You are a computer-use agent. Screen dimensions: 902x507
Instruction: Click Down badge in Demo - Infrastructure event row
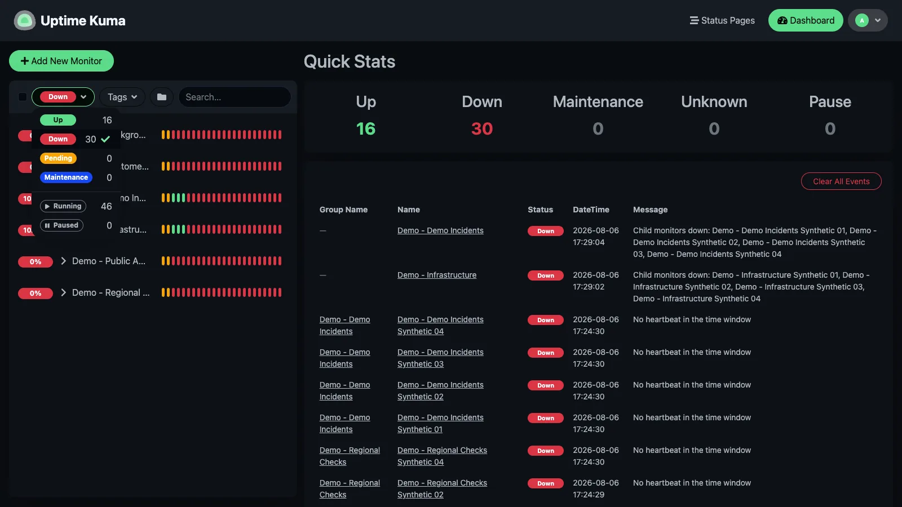point(546,275)
